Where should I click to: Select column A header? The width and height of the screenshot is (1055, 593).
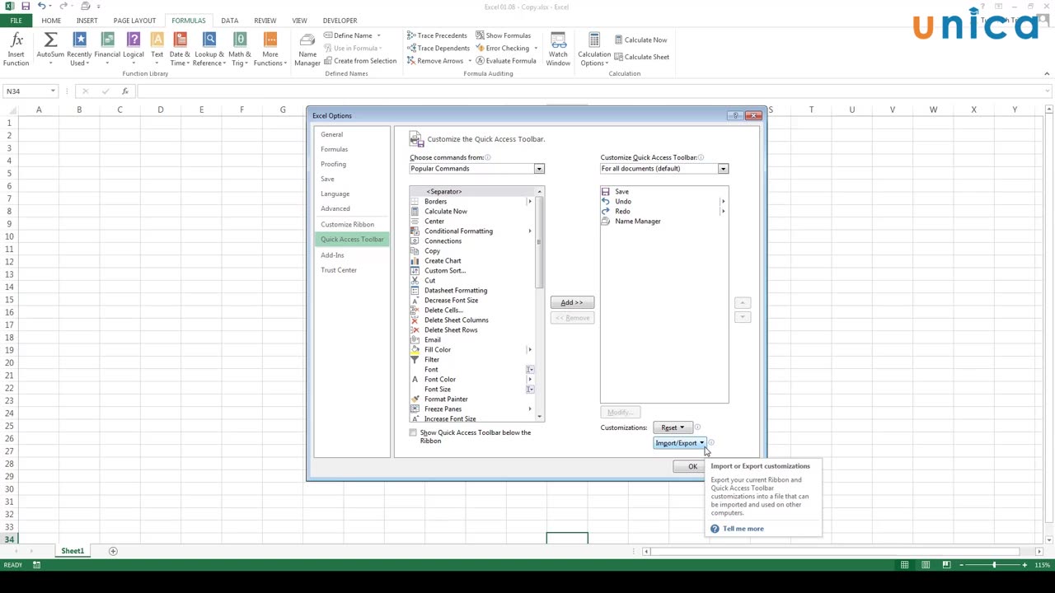(x=39, y=110)
